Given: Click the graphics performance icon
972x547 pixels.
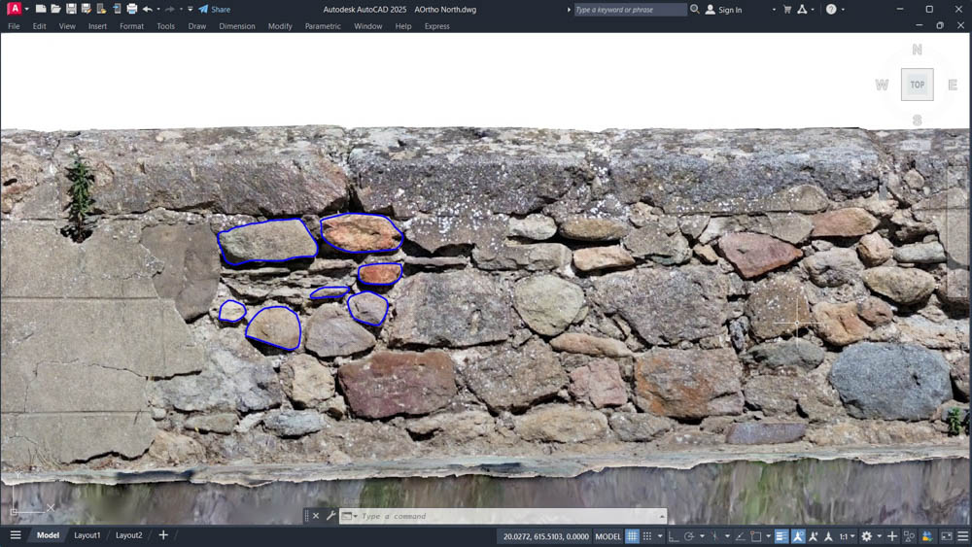Looking at the screenshot, I should pos(927,536).
